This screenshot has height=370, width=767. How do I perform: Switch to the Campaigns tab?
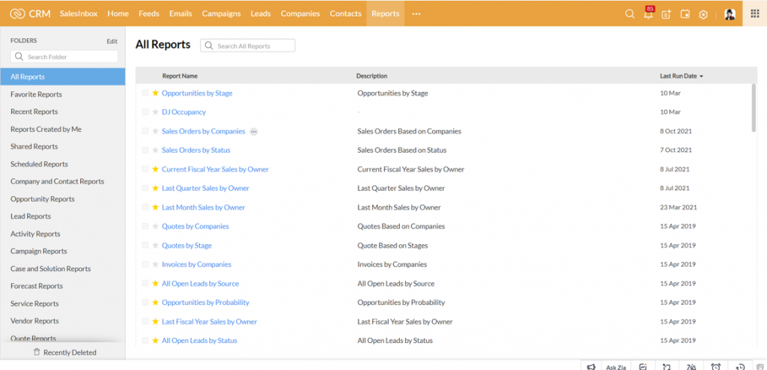point(221,13)
